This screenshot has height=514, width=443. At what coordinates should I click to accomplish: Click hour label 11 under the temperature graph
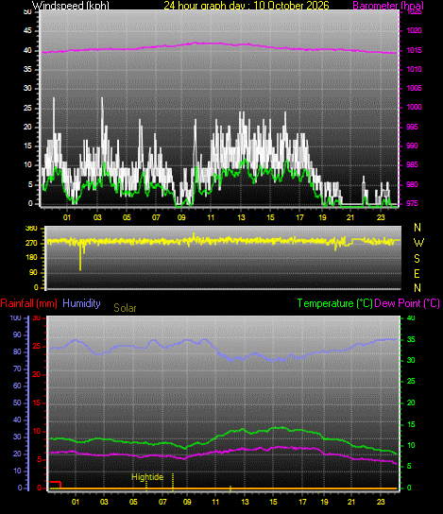pos(215,502)
